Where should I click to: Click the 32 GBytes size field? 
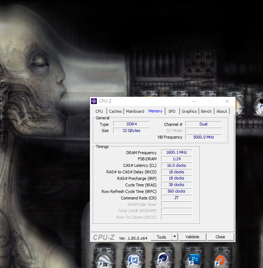pos(131,131)
